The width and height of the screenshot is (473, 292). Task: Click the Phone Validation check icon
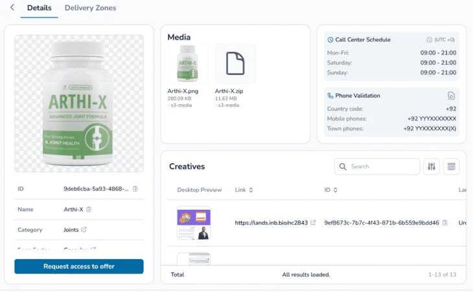pyautogui.click(x=452, y=96)
